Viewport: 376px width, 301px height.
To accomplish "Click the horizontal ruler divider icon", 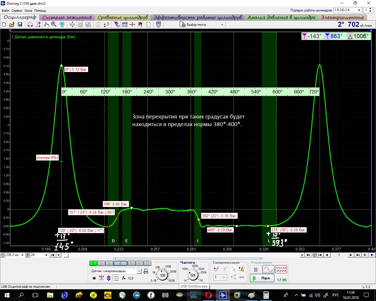I will tap(132, 25).
